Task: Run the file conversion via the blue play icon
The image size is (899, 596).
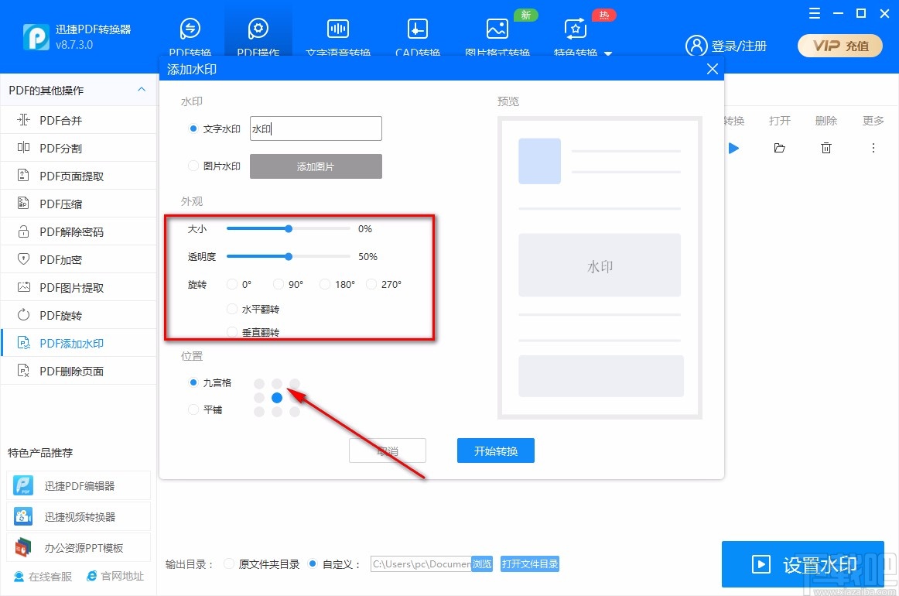Action: 733,148
